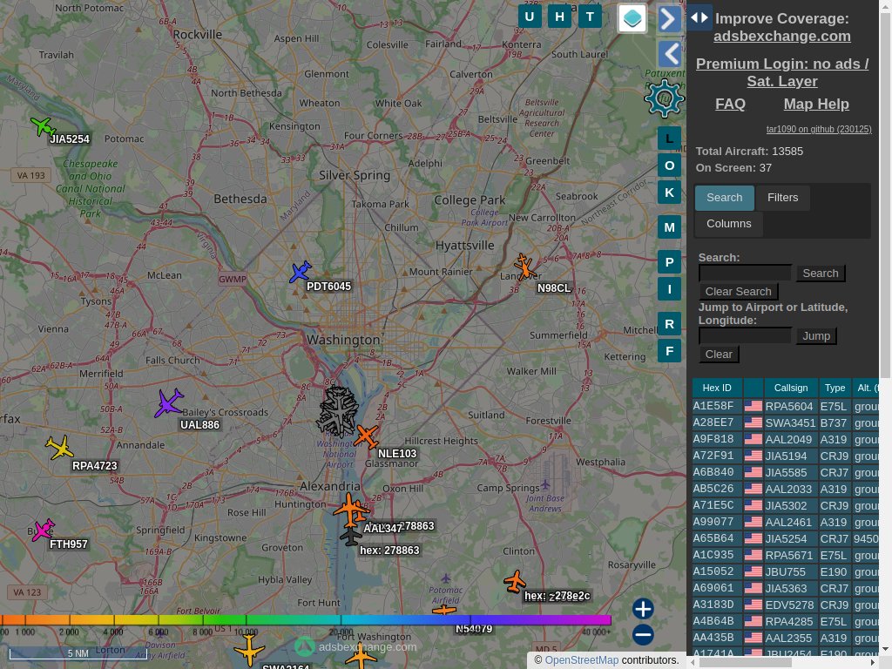Select table row SWA3451
Image resolution: width=892 pixels, height=669 pixels.
coord(786,422)
